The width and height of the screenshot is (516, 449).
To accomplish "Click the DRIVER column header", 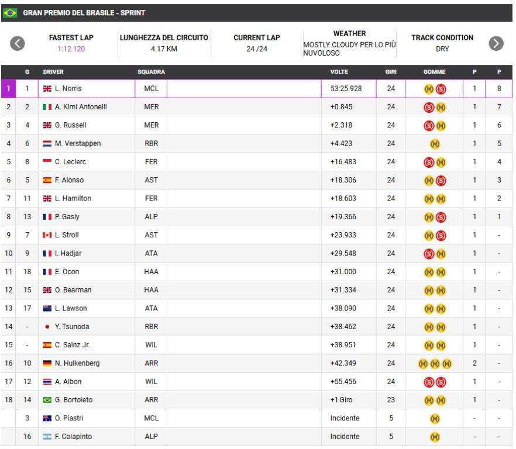I will coord(53,72).
